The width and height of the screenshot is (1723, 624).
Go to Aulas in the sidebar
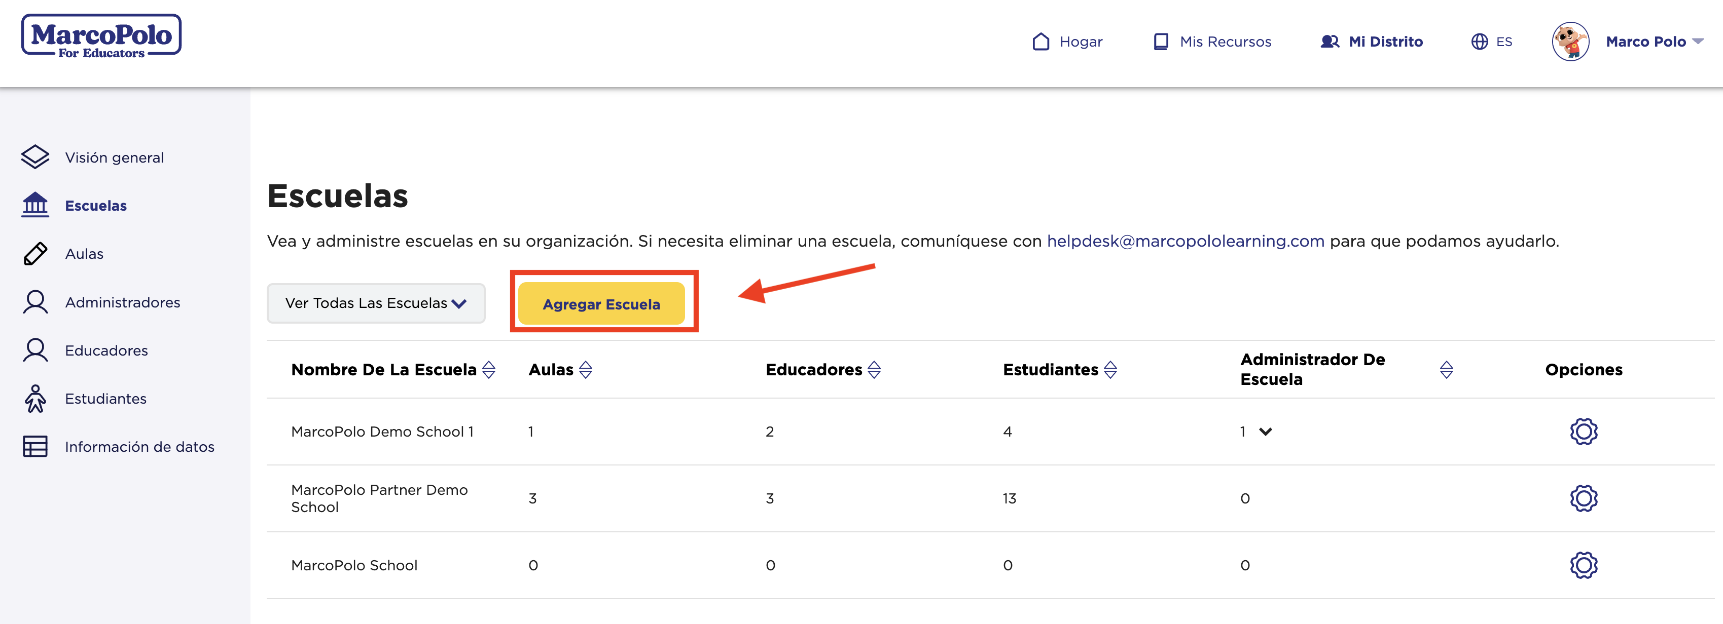84,254
